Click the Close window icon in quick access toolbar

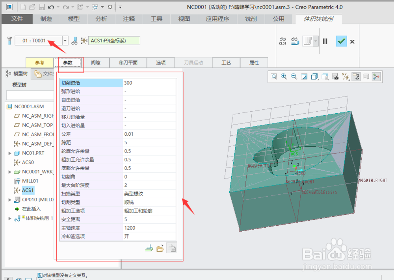pyautogui.click(x=110, y=7)
